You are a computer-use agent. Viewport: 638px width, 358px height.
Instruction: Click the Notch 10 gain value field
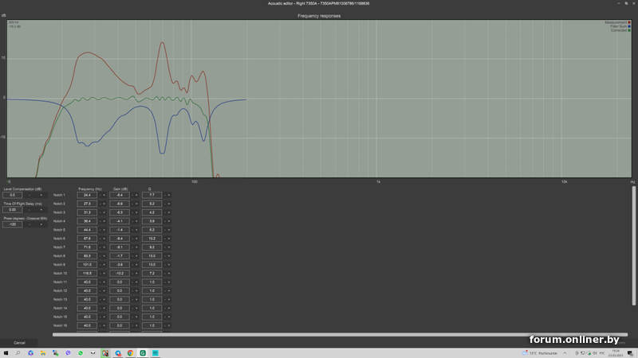tap(118, 273)
